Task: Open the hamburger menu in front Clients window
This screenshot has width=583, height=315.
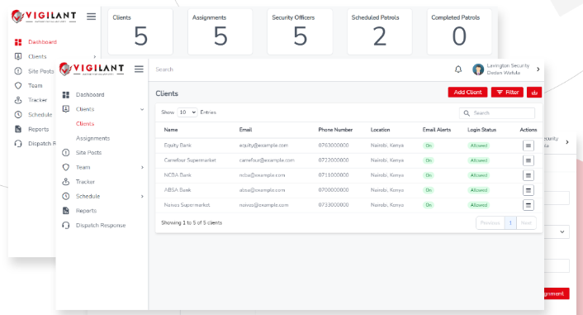Action: (x=139, y=69)
